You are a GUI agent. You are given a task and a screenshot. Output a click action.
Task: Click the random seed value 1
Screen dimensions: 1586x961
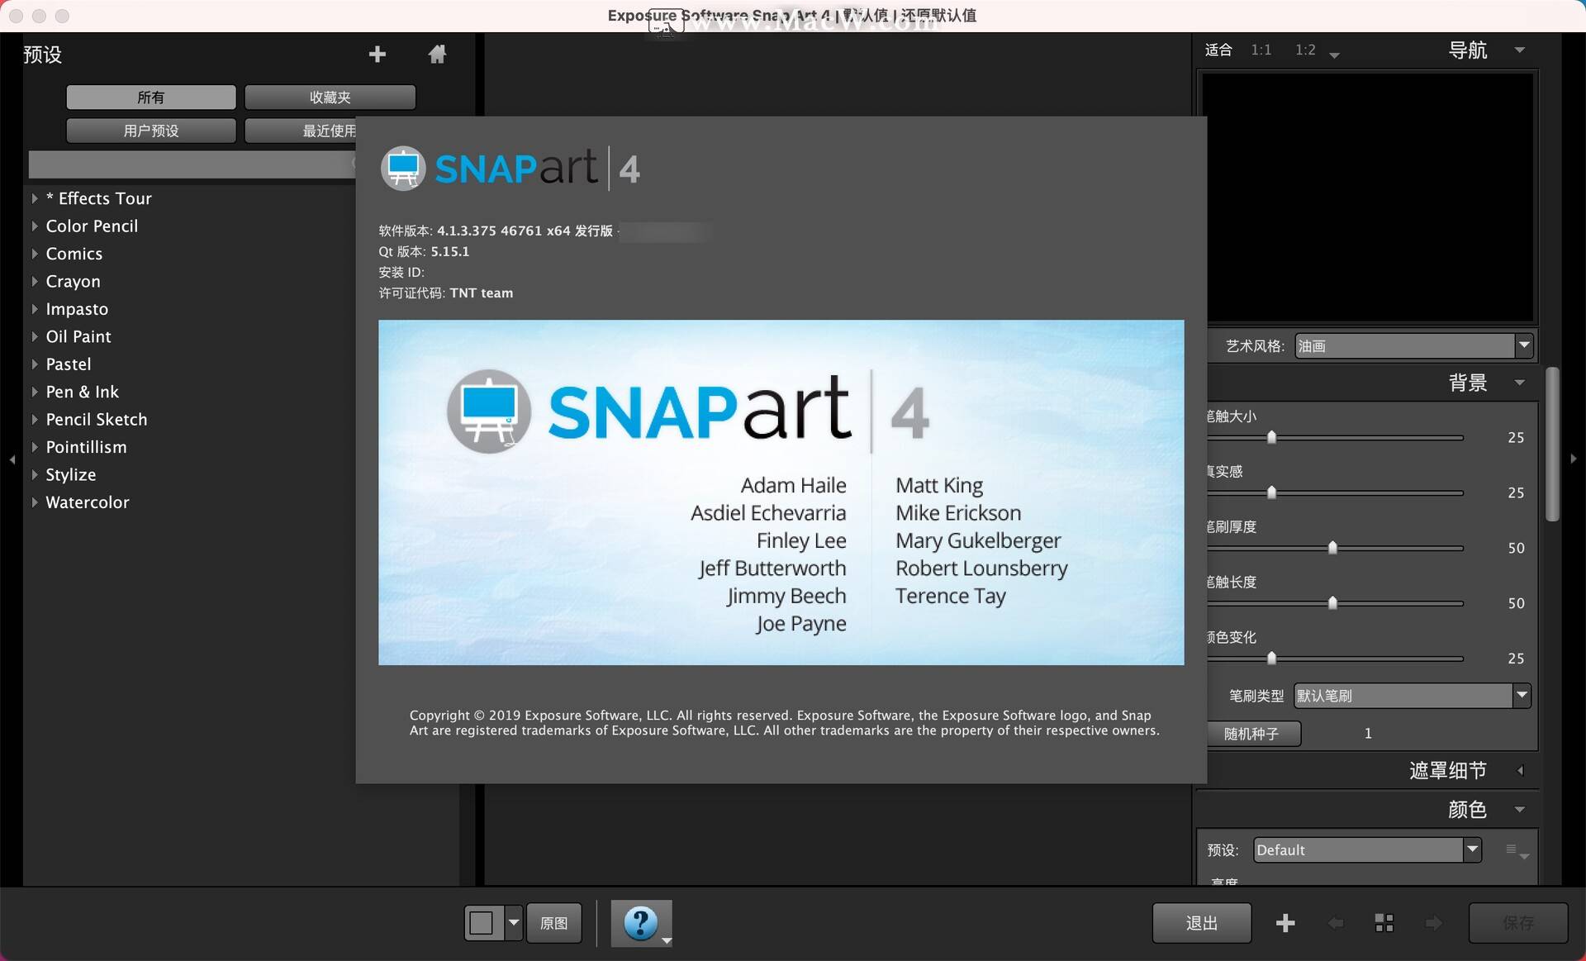[1368, 734]
